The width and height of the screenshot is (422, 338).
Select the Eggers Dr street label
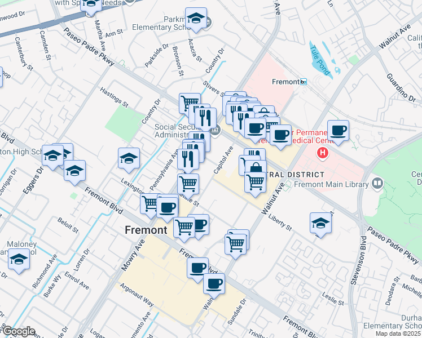(33, 180)
